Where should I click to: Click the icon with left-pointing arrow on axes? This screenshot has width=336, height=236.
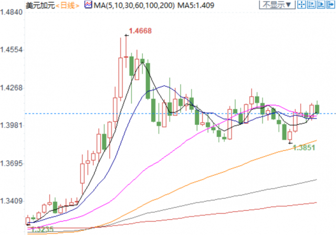[x=311, y=5]
